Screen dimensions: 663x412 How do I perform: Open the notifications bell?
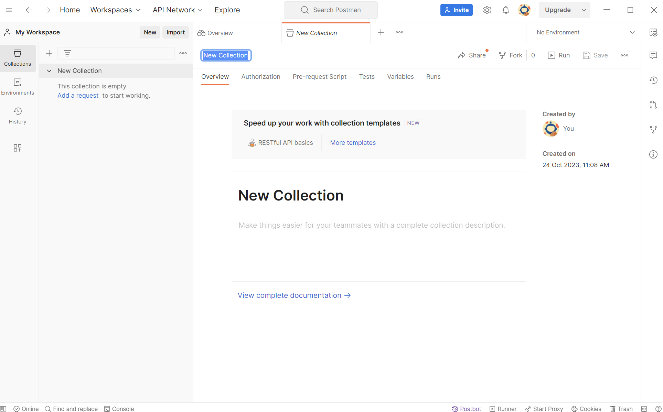(x=505, y=10)
